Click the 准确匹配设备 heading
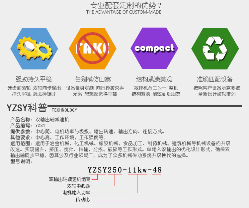Screen dimensions: 249x208 215,79
